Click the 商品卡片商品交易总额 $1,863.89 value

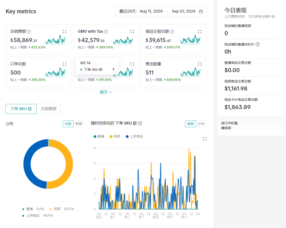(237, 107)
